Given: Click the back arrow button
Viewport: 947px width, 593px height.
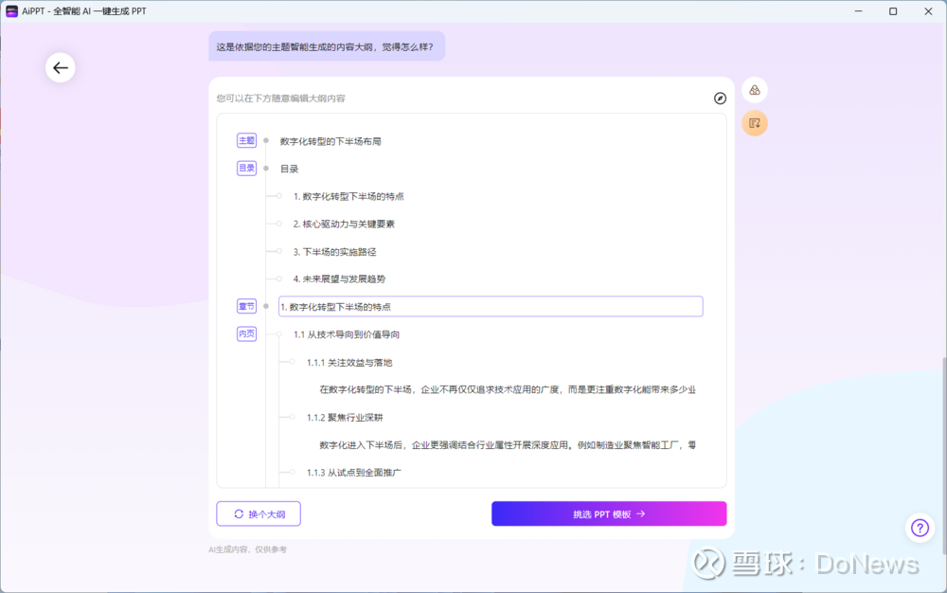Looking at the screenshot, I should (61, 67).
